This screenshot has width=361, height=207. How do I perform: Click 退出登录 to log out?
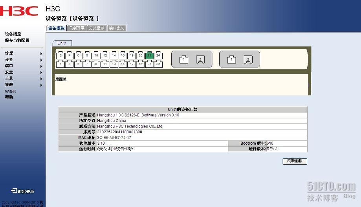[x=22, y=191]
